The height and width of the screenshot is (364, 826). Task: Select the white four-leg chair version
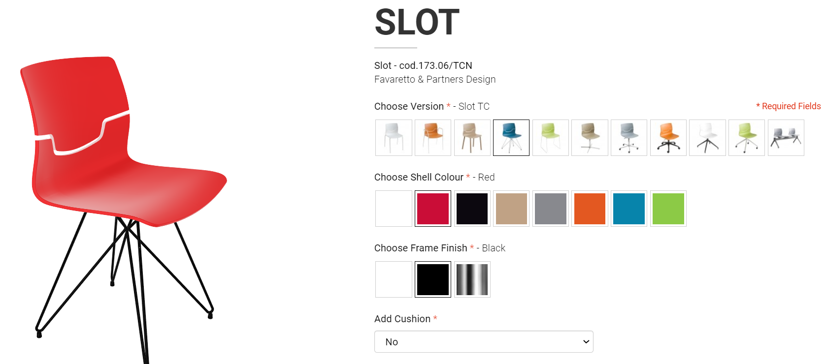(x=394, y=138)
